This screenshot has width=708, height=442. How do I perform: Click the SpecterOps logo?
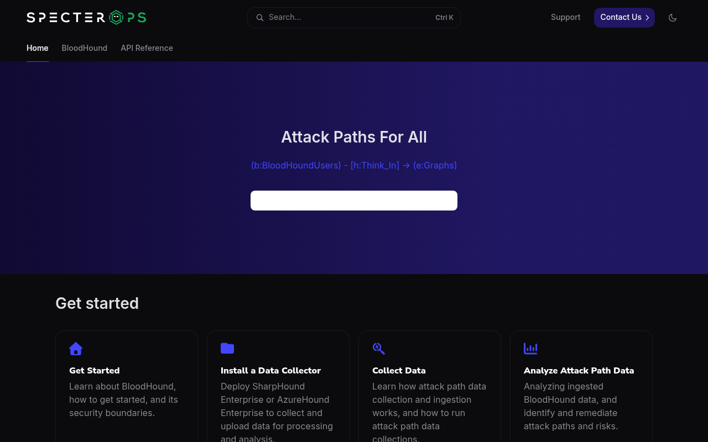click(86, 17)
